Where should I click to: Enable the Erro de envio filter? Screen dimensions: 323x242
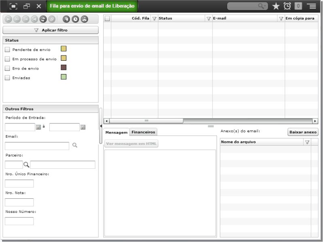click(7, 68)
